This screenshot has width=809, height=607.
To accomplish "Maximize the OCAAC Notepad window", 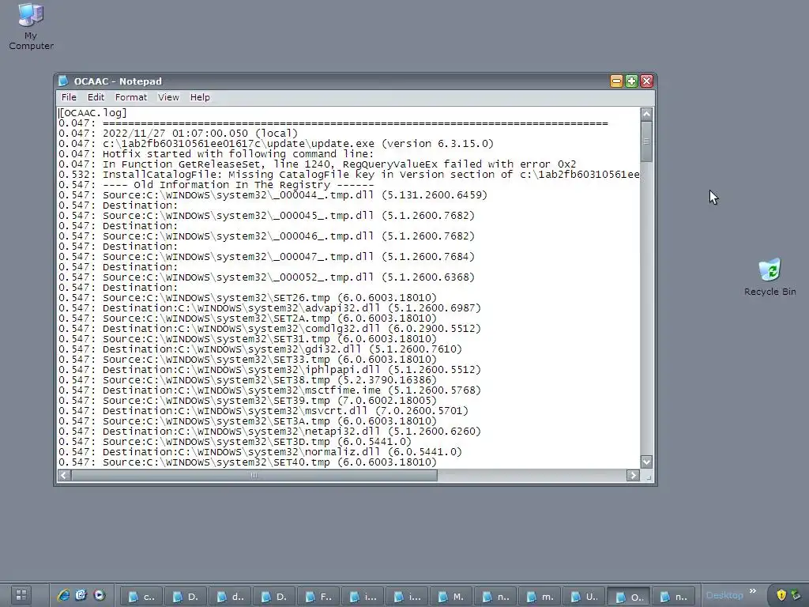I will pyautogui.click(x=631, y=81).
